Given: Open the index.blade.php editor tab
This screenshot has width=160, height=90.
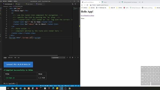Looking at the screenshot, I should [x=8, y=4].
